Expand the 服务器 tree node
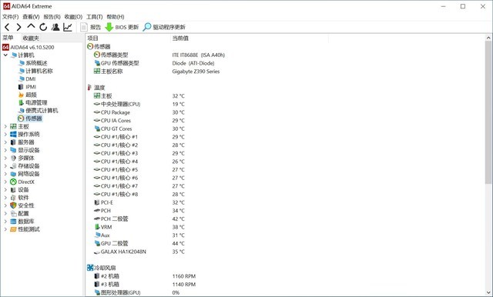Image resolution: width=493 pixels, height=297 pixels. [x=5, y=142]
